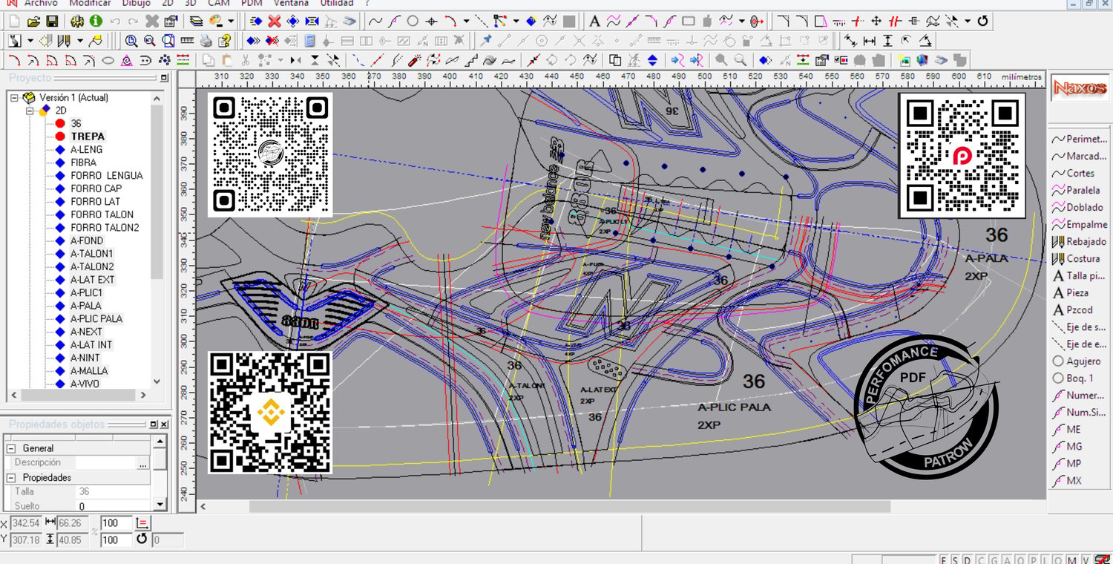The height and width of the screenshot is (564, 1113).
Task: Select Eje de s... axis tool
Action: [1080, 327]
